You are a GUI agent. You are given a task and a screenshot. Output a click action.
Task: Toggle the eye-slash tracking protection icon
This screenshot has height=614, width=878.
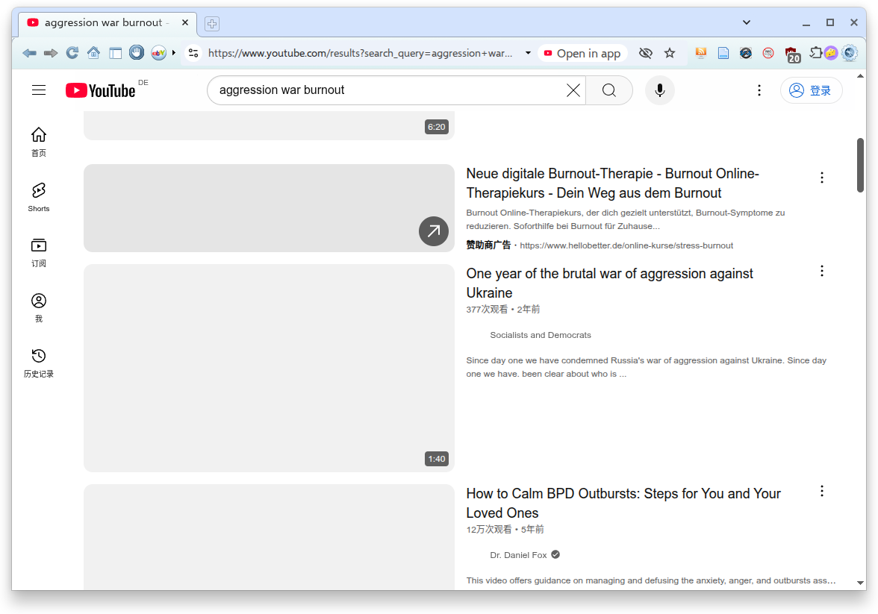click(x=646, y=53)
